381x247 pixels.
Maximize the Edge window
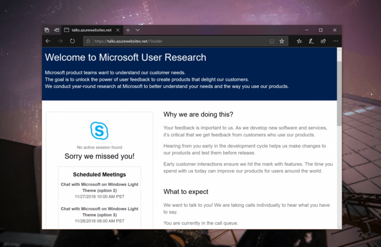321,30
